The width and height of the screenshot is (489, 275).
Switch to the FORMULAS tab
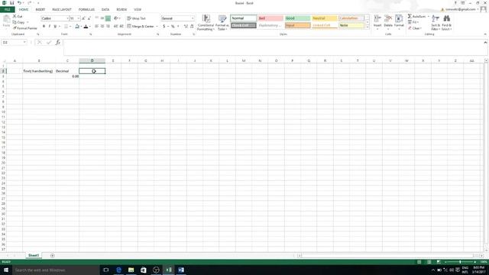pyautogui.click(x=86, y=10)
